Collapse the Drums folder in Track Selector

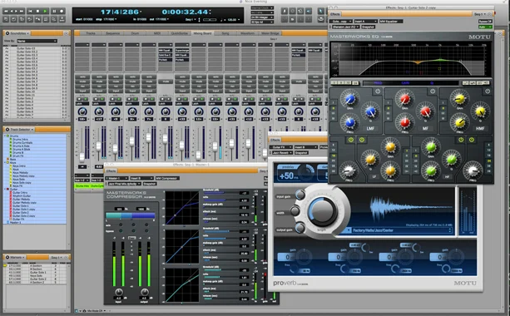pyautogui.click(x=5, y=136)
